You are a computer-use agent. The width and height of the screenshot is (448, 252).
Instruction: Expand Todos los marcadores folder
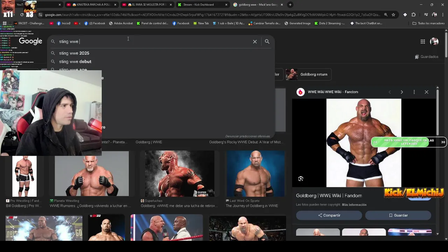429,23
